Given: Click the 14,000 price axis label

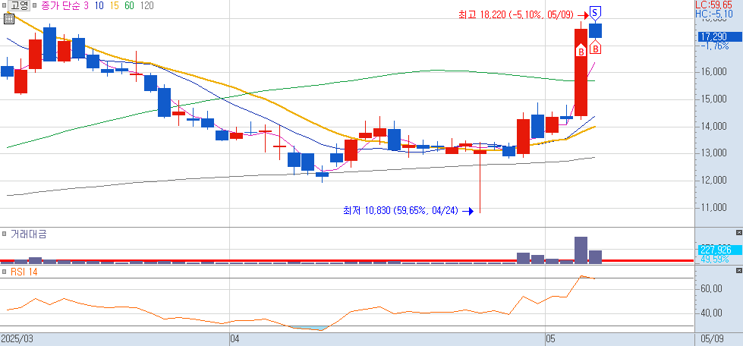Looking at the screenshot, I should 713,126.
